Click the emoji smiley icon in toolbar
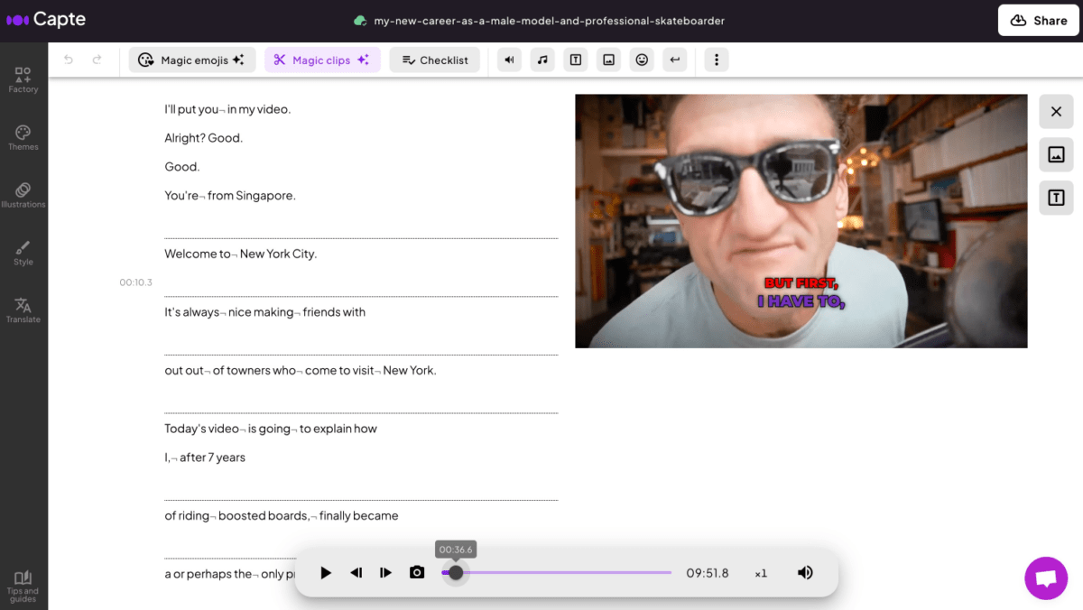The image size is (1083, 610). 642,60
